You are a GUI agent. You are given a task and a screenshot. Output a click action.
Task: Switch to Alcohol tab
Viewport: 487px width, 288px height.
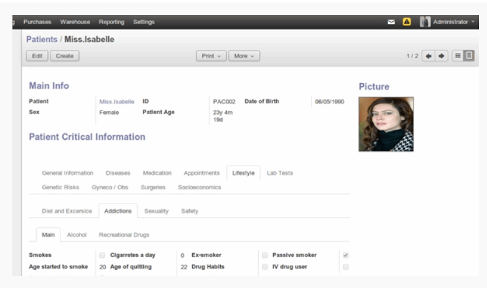(77, 235)
